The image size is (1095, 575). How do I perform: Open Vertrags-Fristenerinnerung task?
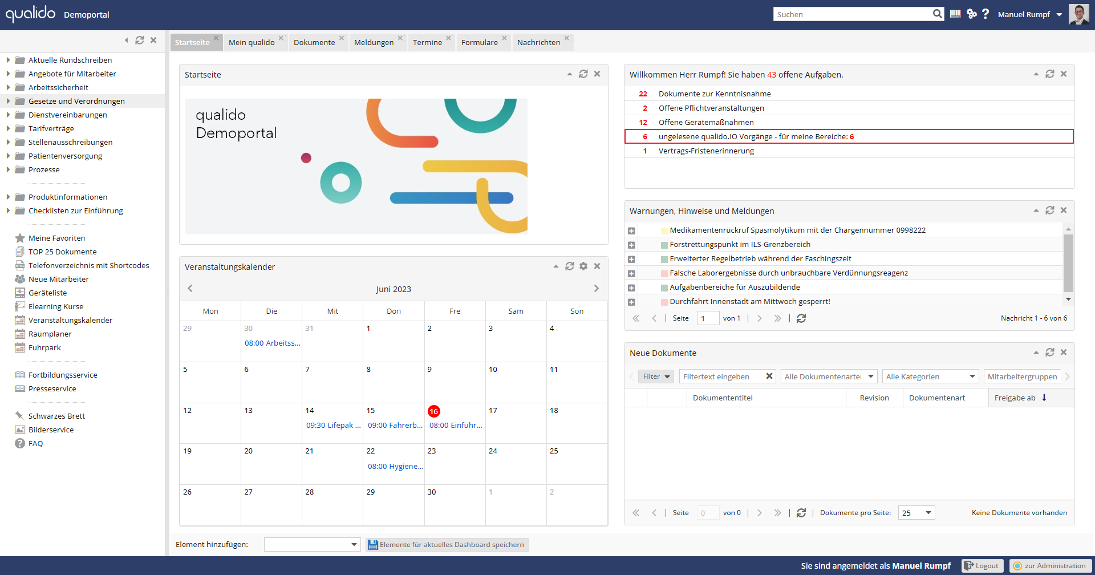pyautogui.click(x=706, y=151)
